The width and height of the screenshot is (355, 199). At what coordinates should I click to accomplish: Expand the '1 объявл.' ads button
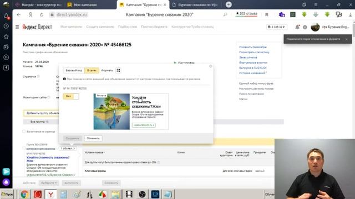[x=68, y=149]
